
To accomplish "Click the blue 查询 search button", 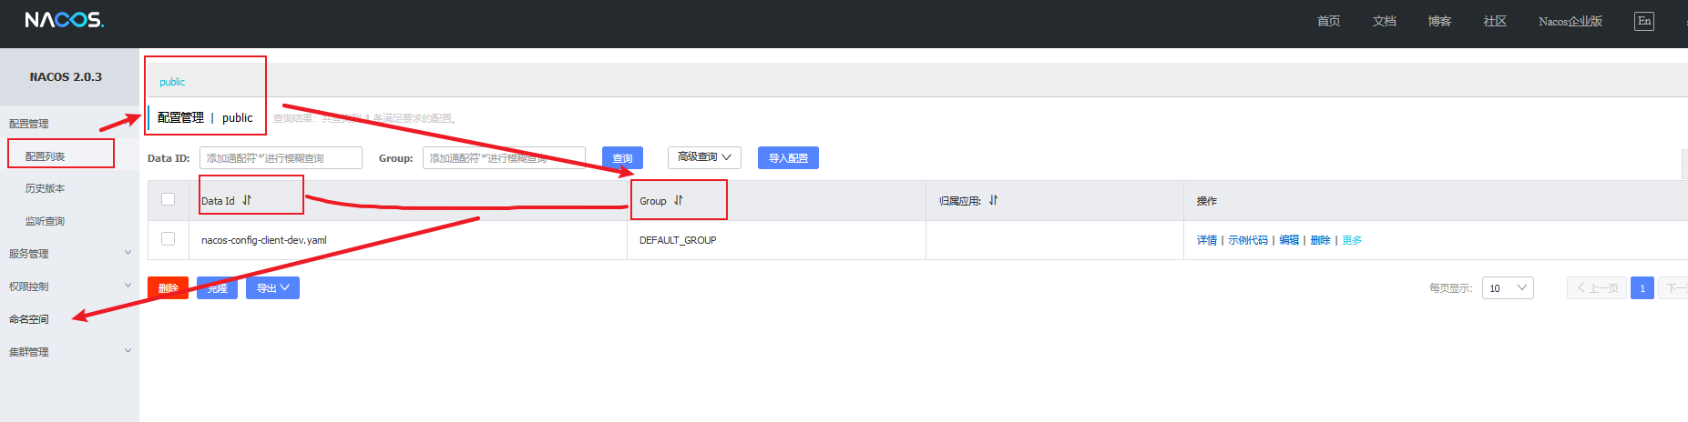I will tap(622, 158).
